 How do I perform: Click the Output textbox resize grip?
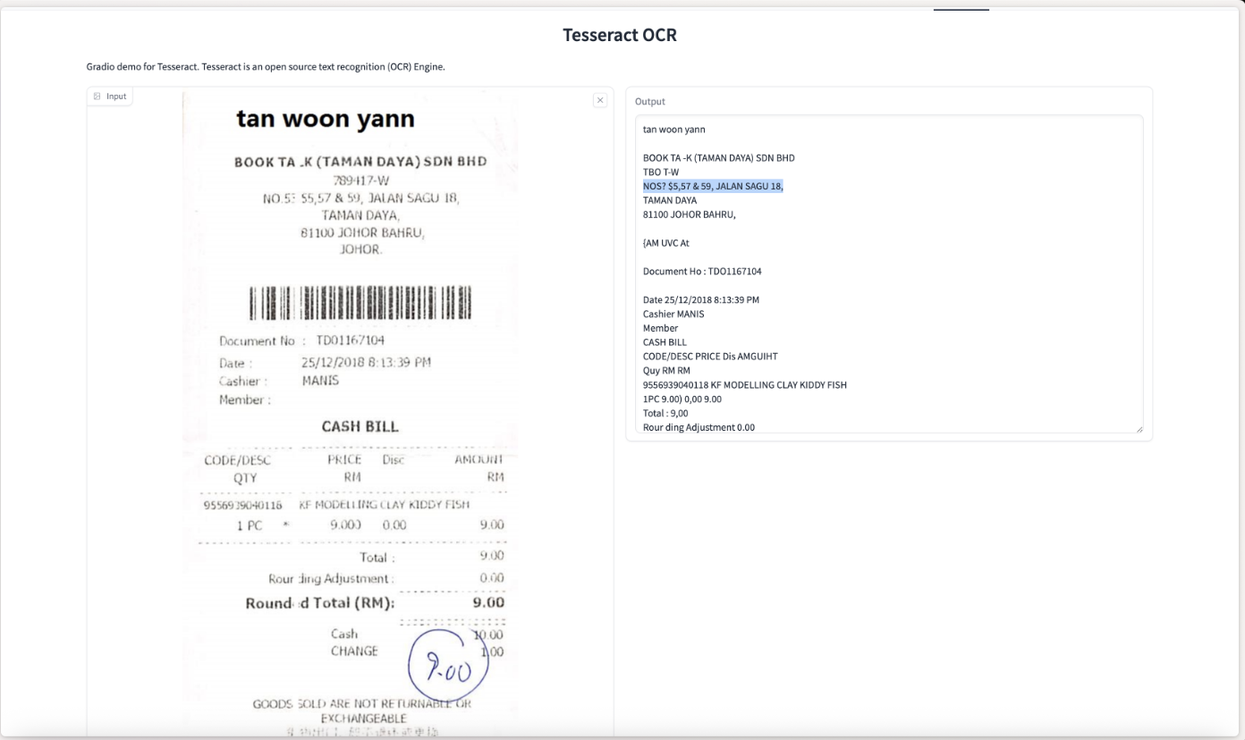1138,429
